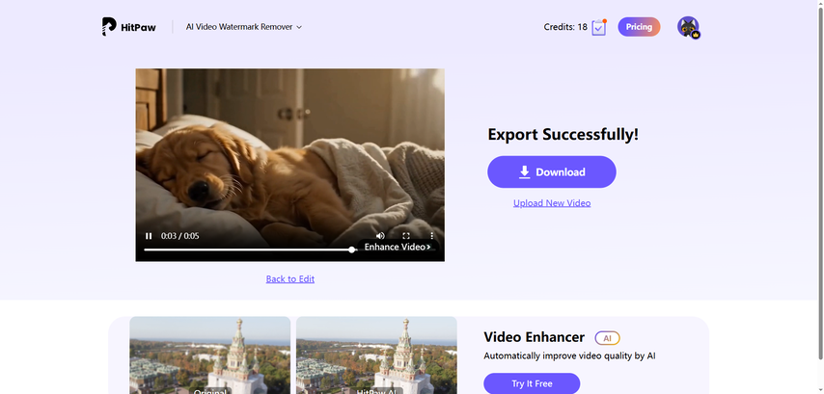824x394 pixels.
Task: Open the AI Video Watermark Remover dropdown
Action: 244,27
